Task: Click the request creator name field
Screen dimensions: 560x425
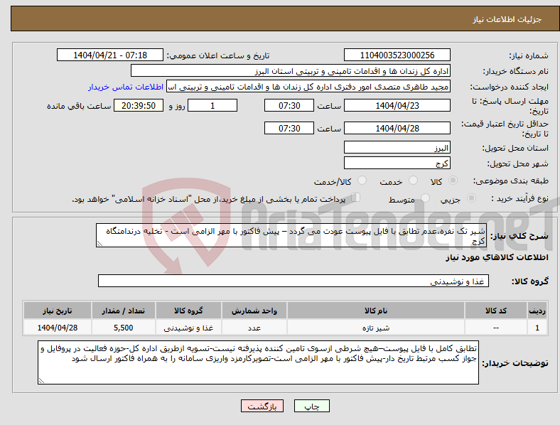Action: tap(308, 87)
